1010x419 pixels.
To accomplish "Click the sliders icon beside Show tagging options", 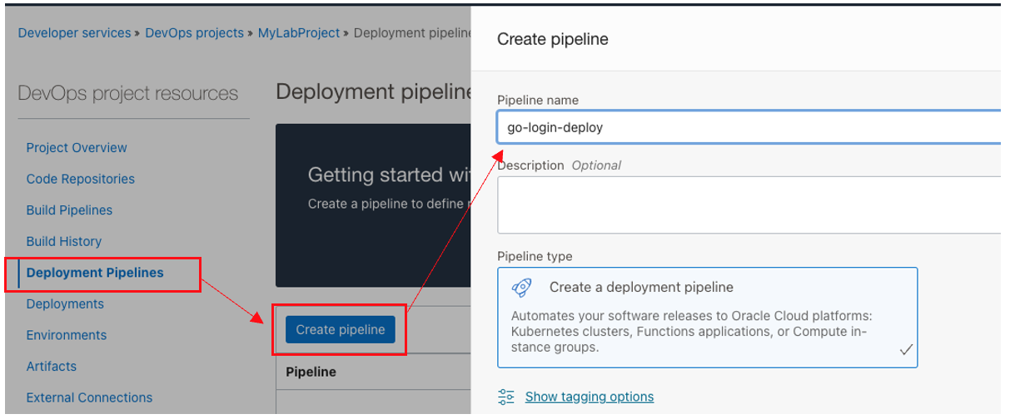I will (x=506, y=397).
